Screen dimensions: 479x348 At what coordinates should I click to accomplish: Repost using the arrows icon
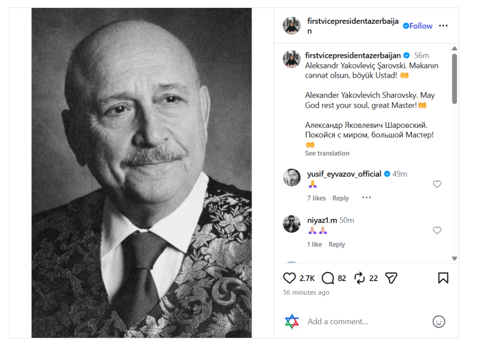(x=360, y=278)
